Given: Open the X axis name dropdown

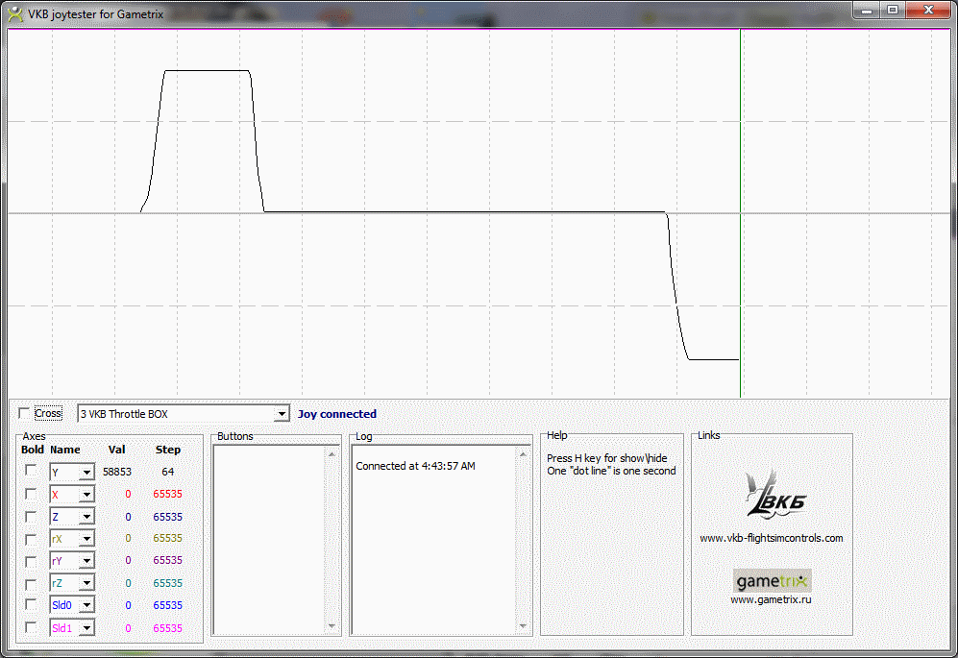Looking at the screenshot, I should 86,495.
